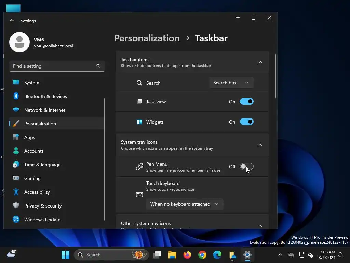
Task: Click the 'Show touch keyboard icon' text
Action: (171, 189)
